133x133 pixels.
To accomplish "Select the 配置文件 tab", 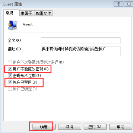I will coord(43,13).
